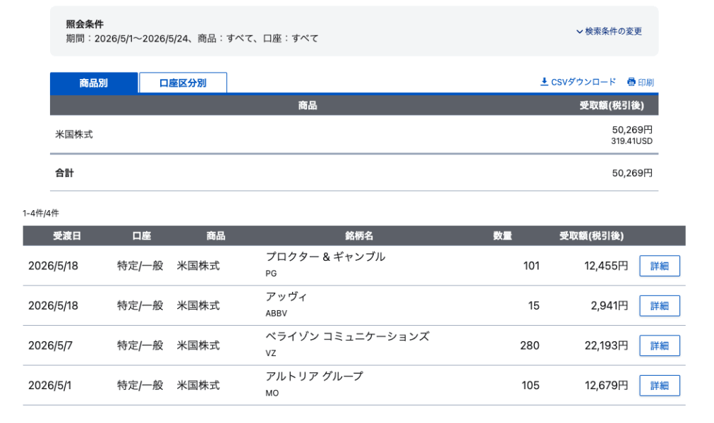The width and height of the screenshot is (714, 423).
Task: Select the 米国株式 summary row
Action: (x=354, y=135)
